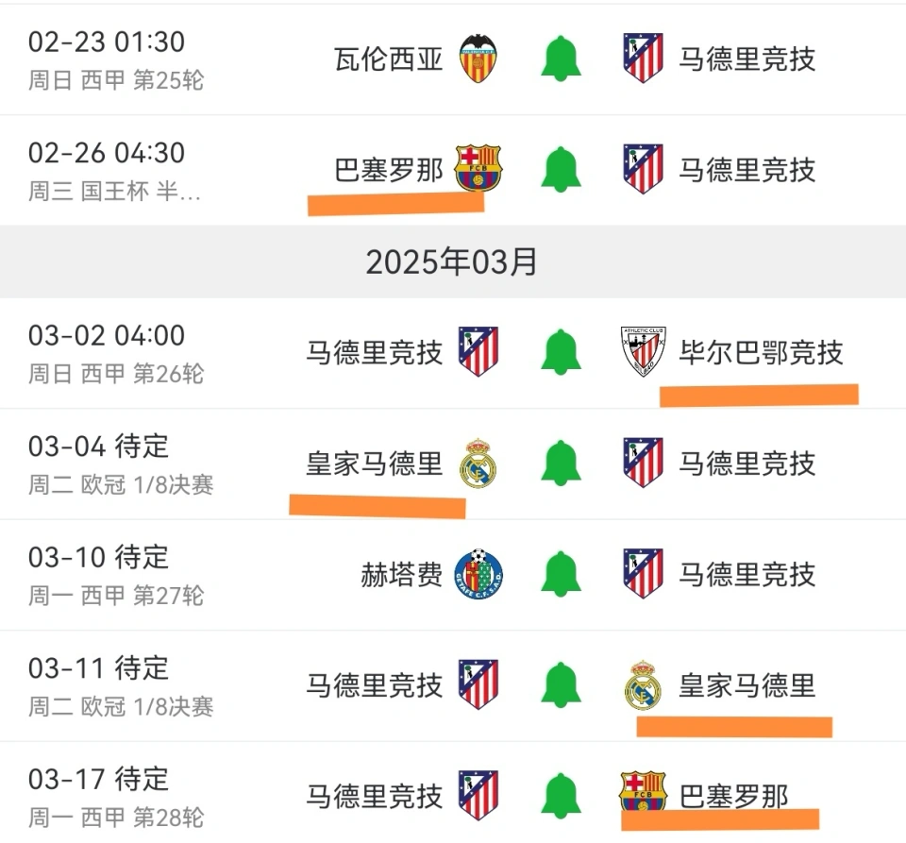Open match details for 03-02 04:00
The image size is (906, 843).
pos(453,353)
